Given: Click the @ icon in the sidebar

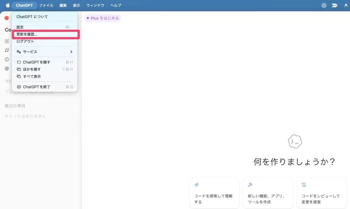Looking at the screenshot, I should pyautogui.click(x=7, y=69).
